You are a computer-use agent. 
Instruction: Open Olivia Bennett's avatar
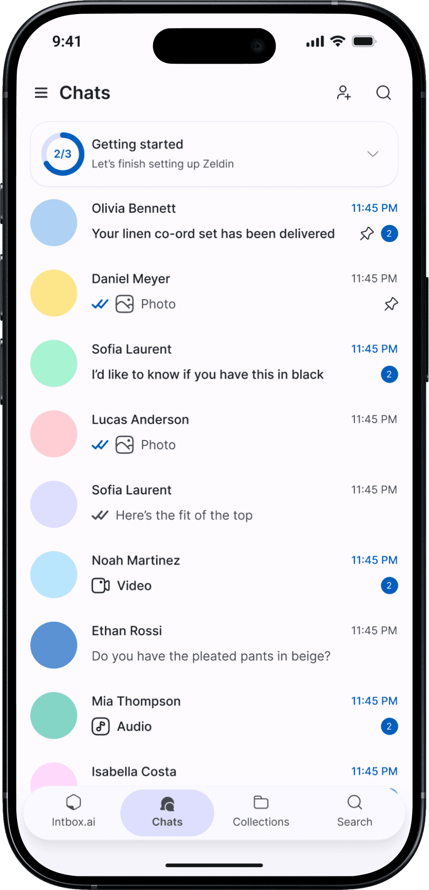pyautogui.click(x=54, y=222)
